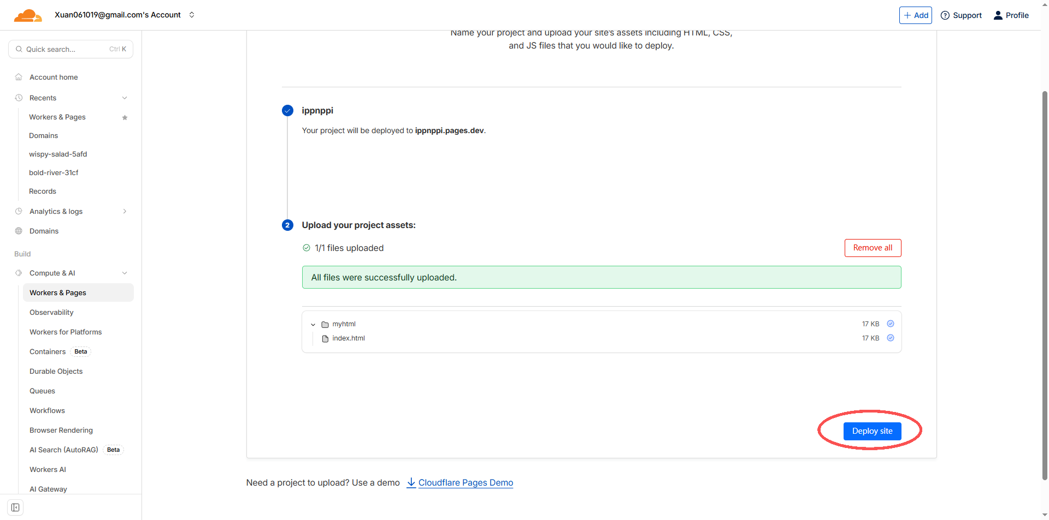Viewport: 1049px width, 520px height.
Task: Select the index.html file row
Action: tap(602, 338)
